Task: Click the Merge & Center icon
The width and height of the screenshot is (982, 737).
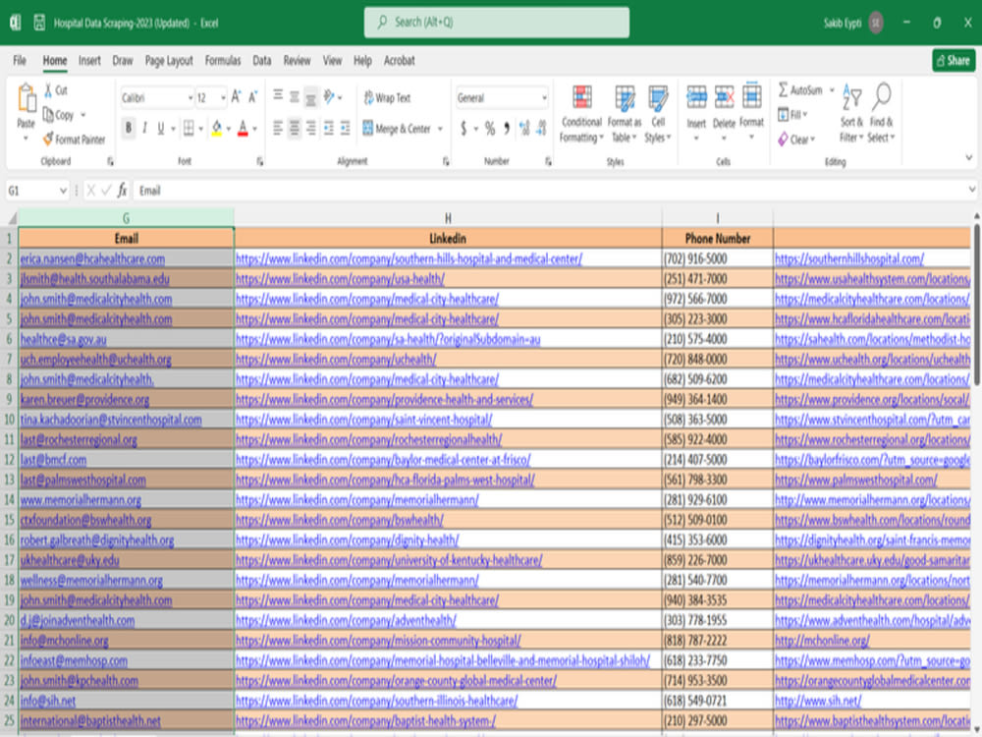Action: (x=368, y=129)
